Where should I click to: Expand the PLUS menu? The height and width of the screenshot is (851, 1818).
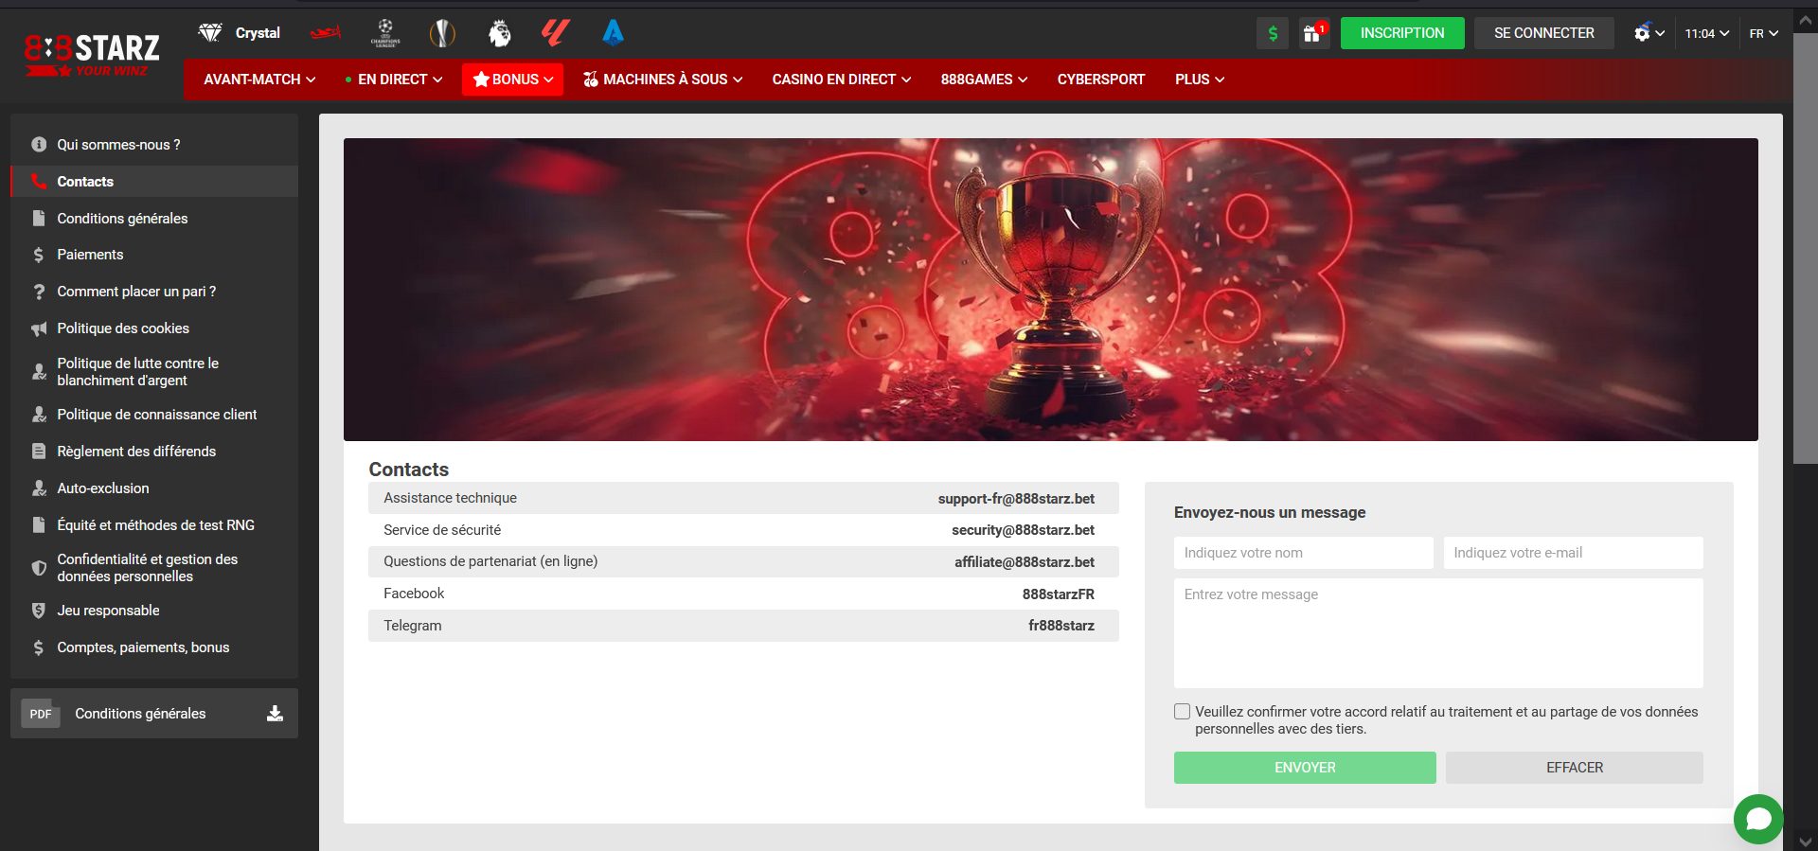(1200, 80)
